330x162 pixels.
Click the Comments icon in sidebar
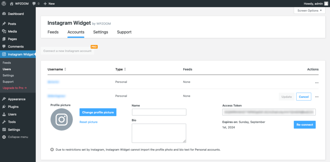click(4, 47)
